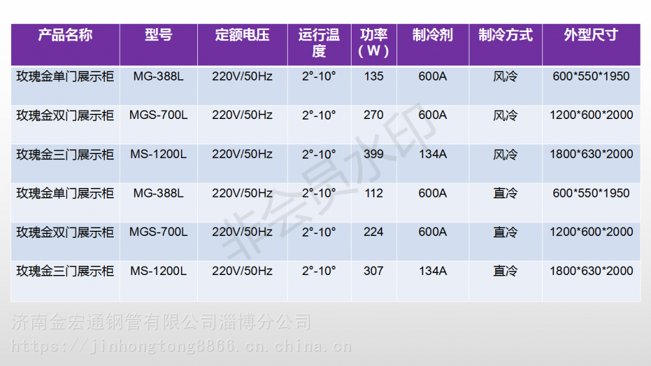Viewport: 651px width, 366px height.
Task: Select the 型号 column header
Action: (158, 36)
